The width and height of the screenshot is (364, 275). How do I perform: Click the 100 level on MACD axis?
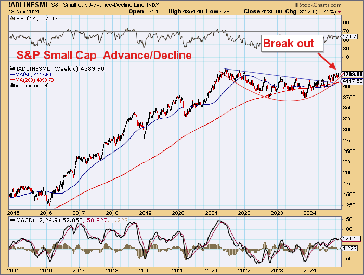(347, 229)
